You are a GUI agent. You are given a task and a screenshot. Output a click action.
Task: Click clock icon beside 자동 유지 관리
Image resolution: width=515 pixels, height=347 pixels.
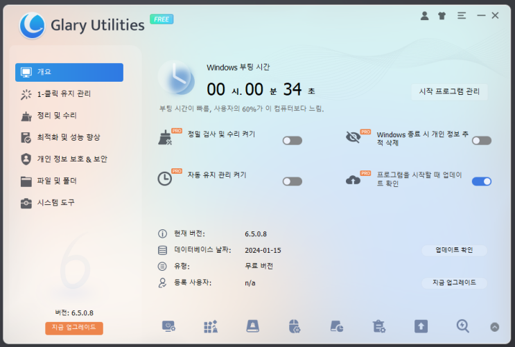pos(164,179)
